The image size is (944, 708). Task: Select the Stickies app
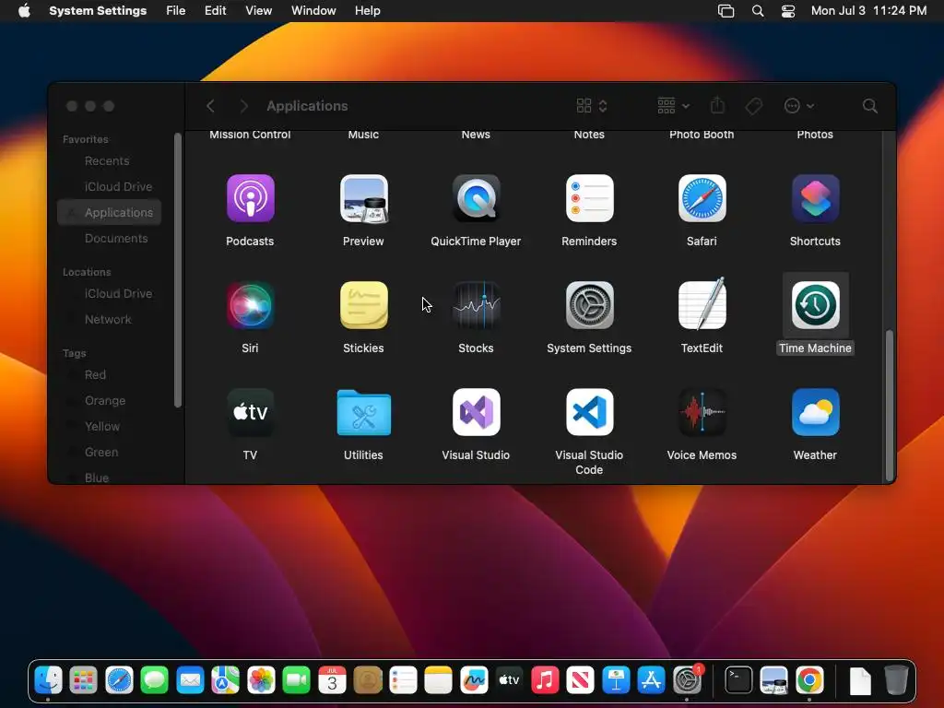tap(363, 306)
